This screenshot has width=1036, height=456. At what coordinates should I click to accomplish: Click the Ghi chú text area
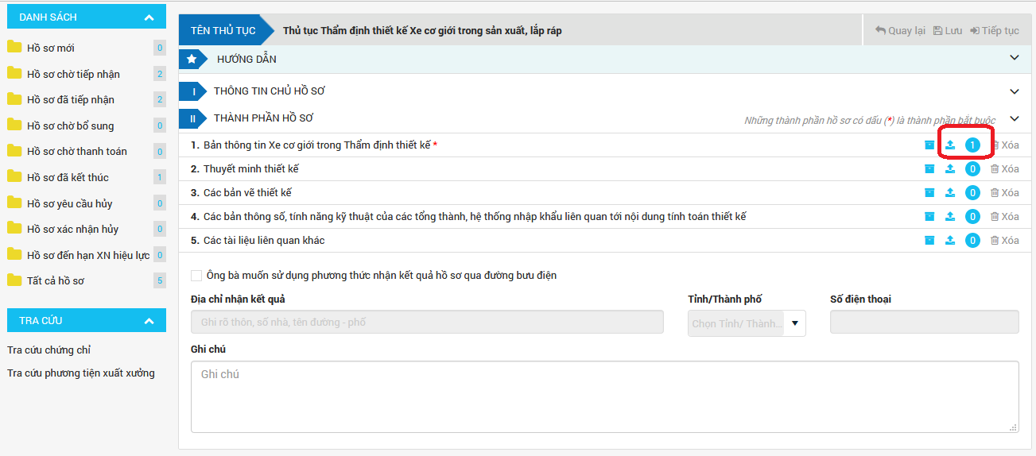click(605, 397)
